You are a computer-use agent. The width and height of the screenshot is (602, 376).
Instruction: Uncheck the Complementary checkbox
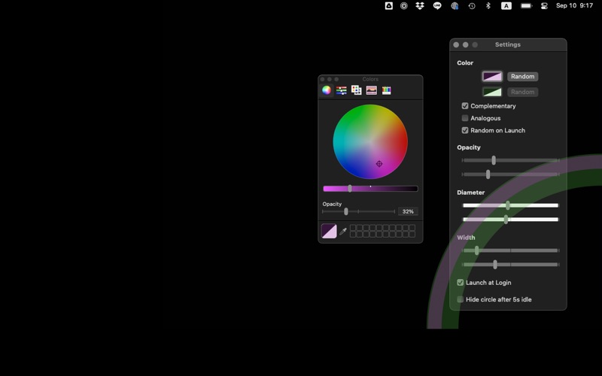(x=465, y=106)
